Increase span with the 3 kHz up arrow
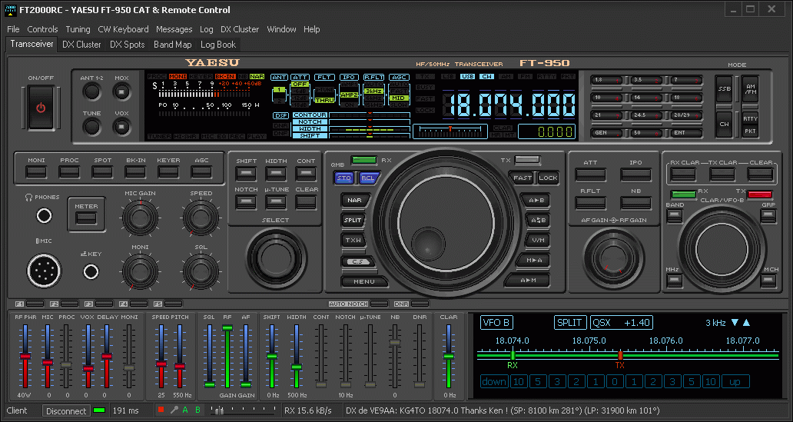This screenshot has height=422, width=793. pyautogui.click(x=746, y=322)
